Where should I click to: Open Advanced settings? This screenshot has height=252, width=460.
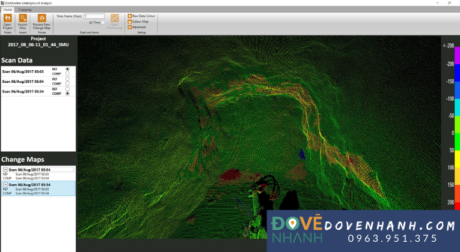point(136,27)
